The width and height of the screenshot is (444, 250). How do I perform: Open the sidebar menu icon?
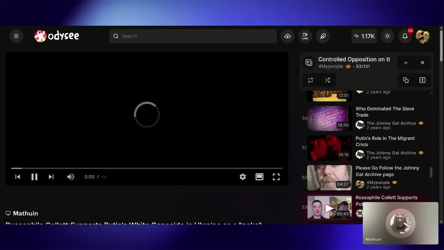tap(16, 36)
